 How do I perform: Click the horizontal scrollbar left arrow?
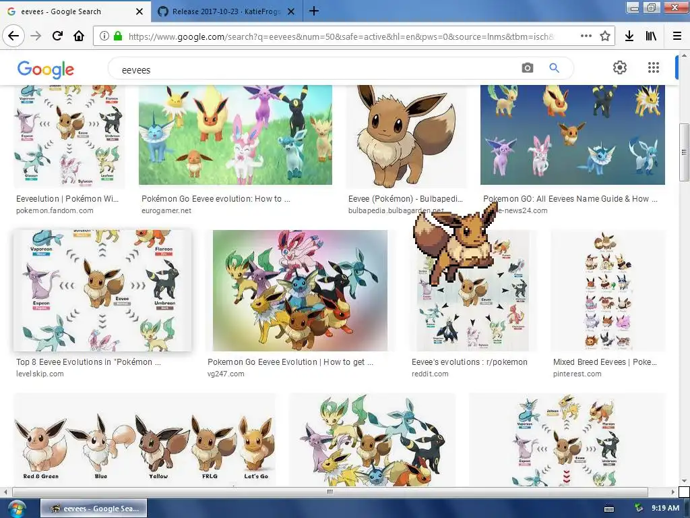[5, 492]
